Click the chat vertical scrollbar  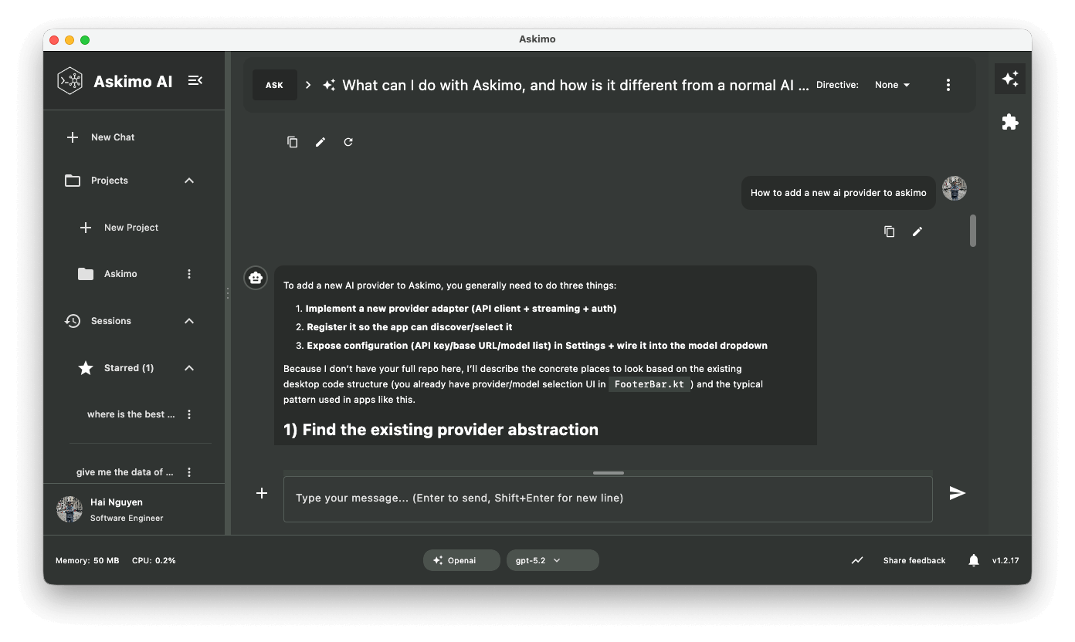pyautogui.click(x=973, y=231)
